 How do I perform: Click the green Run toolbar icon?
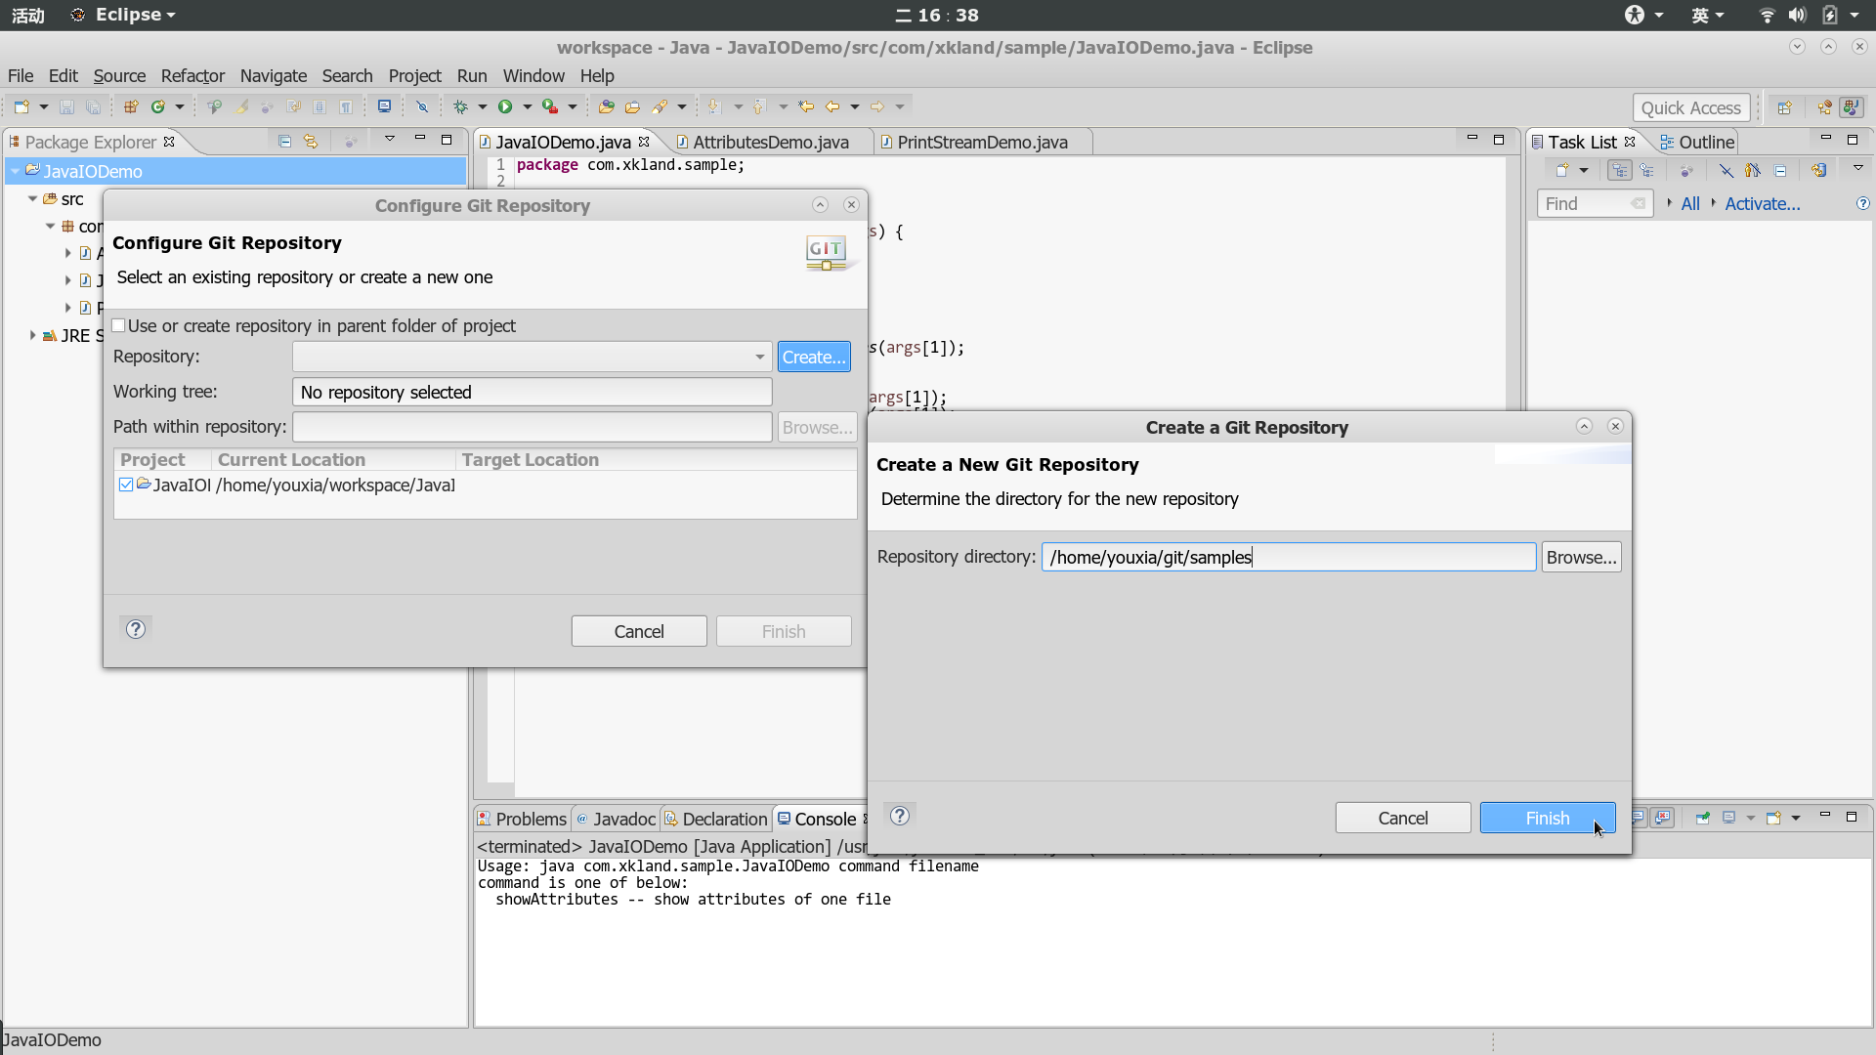(x=505, y=106)
